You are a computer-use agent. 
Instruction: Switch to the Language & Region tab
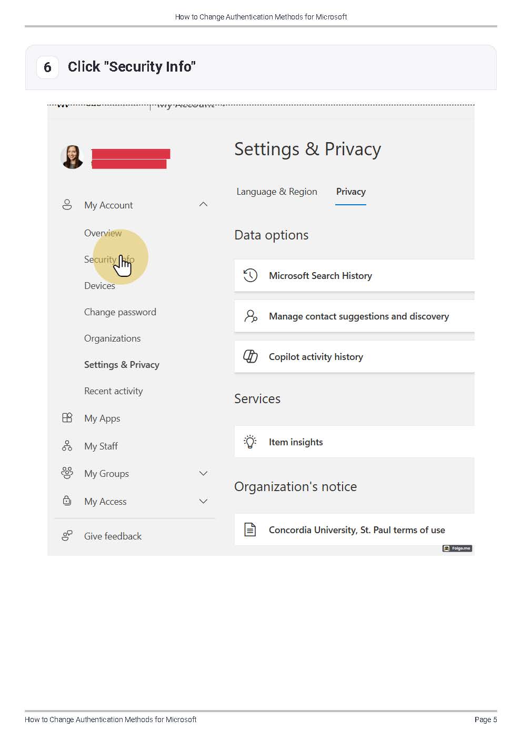tap(277, 192)
